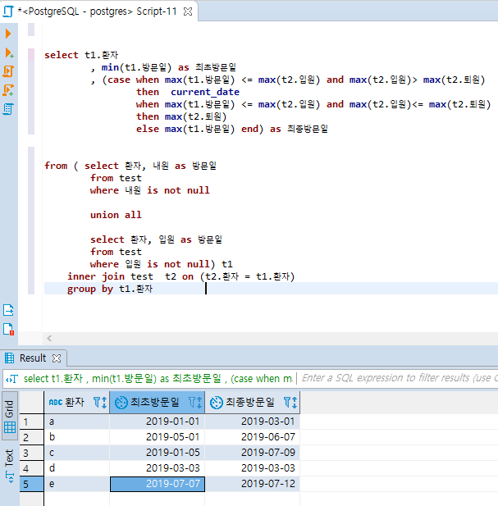
Task: Select cell 2019-03-03 in 최초방문일 column
Action: 158,468
